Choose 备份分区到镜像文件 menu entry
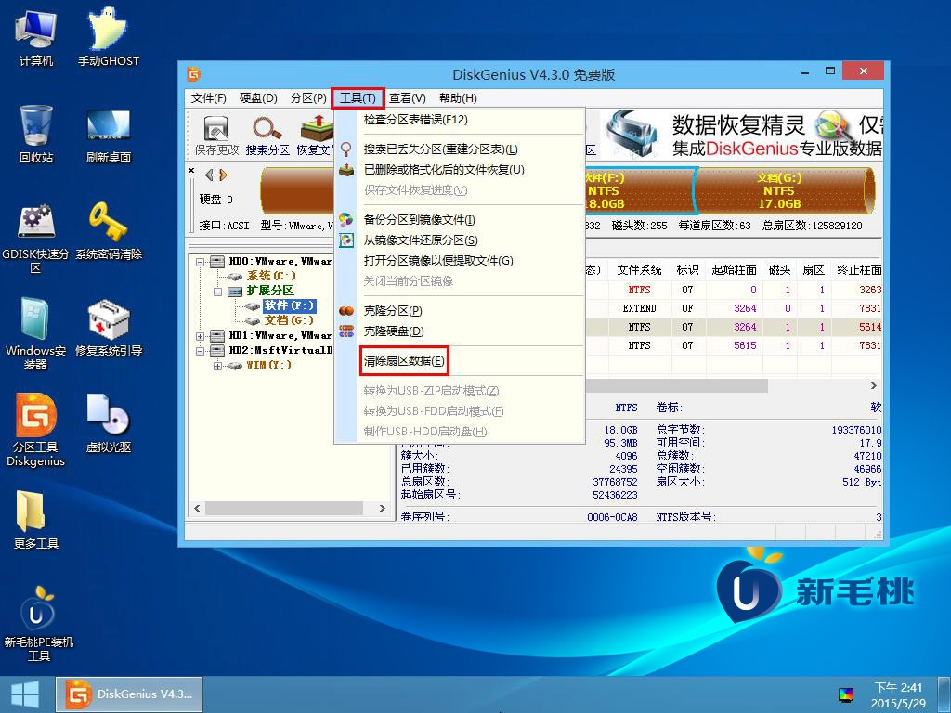The width and height of the screenshot is (951, 713). [x=460, y=219]
